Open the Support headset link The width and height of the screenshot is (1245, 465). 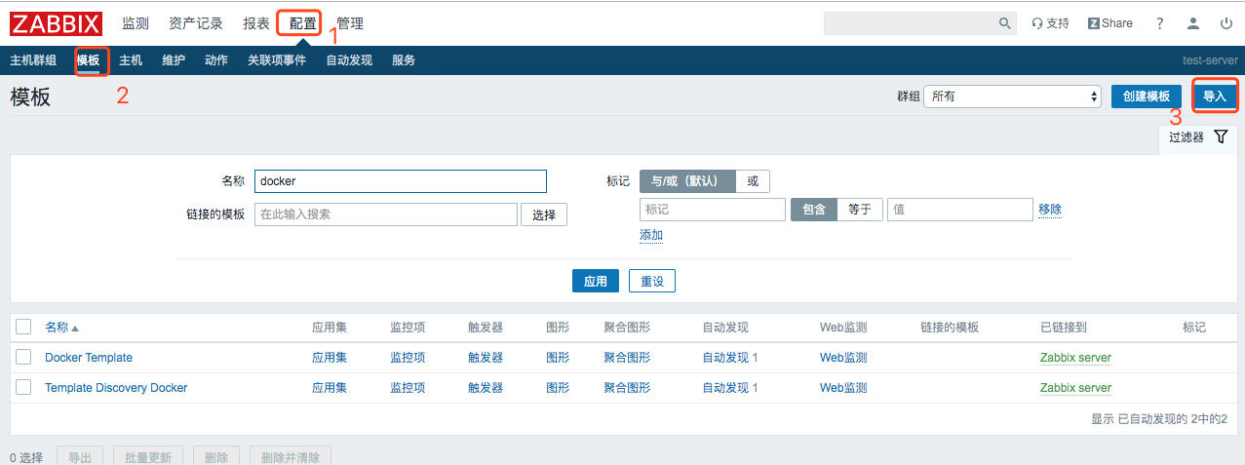(x=1050, y=23)
